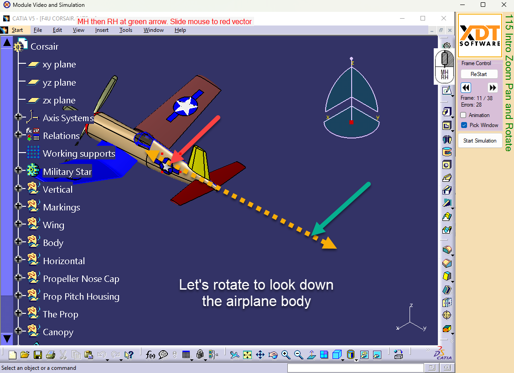This screenshot has width=514, height=373.
Task: Click the Normal View icon
Action: [312, 355]
